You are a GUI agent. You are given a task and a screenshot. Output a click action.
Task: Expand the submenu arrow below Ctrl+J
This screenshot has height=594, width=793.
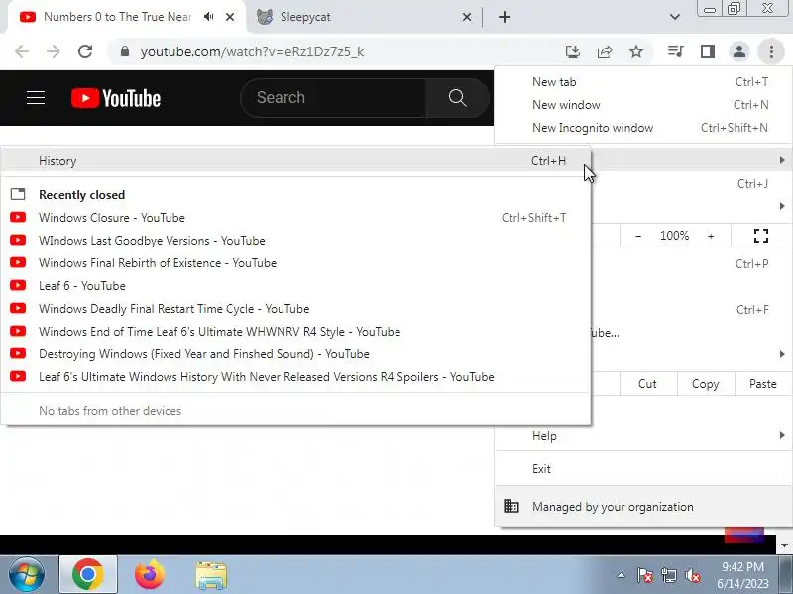[x=782, y=206]
